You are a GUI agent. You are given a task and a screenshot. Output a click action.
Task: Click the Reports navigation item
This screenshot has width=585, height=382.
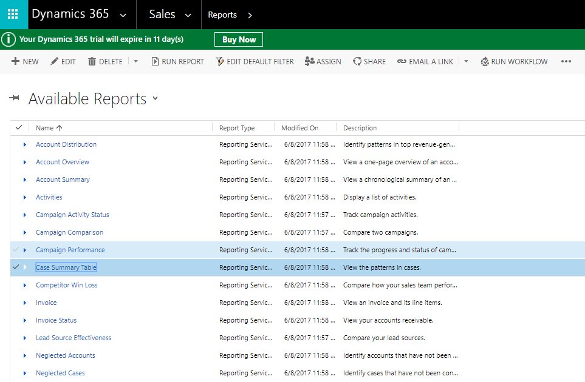pos(222,15)
